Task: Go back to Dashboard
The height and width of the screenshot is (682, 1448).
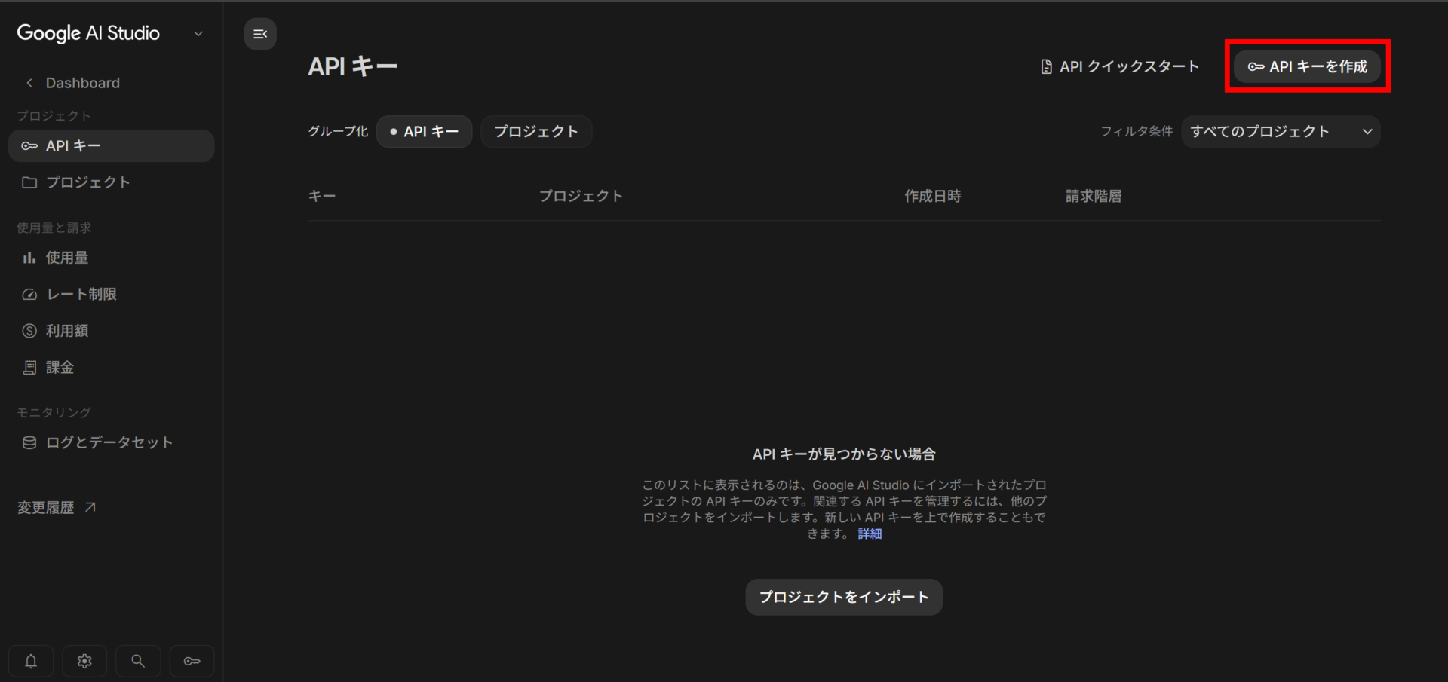Action: pyautogui.click(x=73, y=83)
